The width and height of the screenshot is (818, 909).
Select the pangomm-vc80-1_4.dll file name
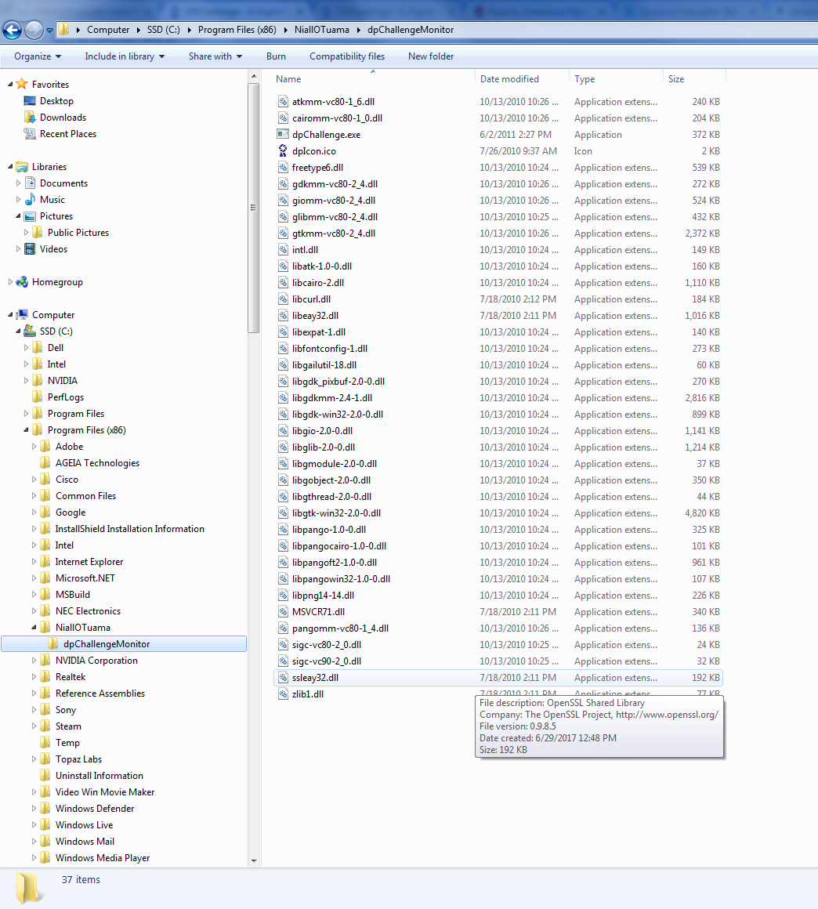(x=340, y=628)
